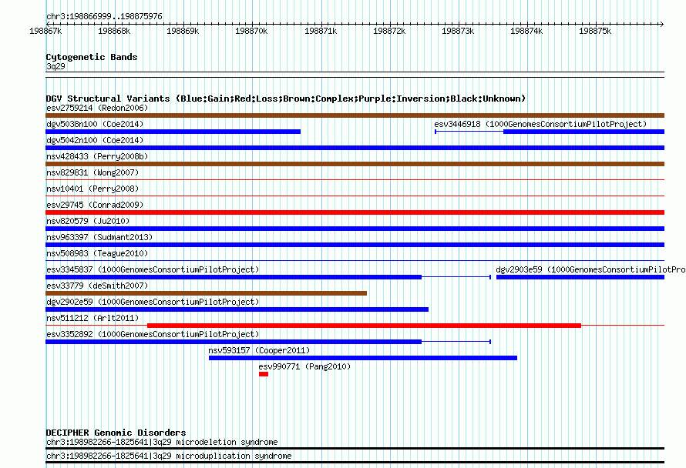Click the esv3446918 thick blue bar
Screen dimensions: 686x468
pos(584,132)
